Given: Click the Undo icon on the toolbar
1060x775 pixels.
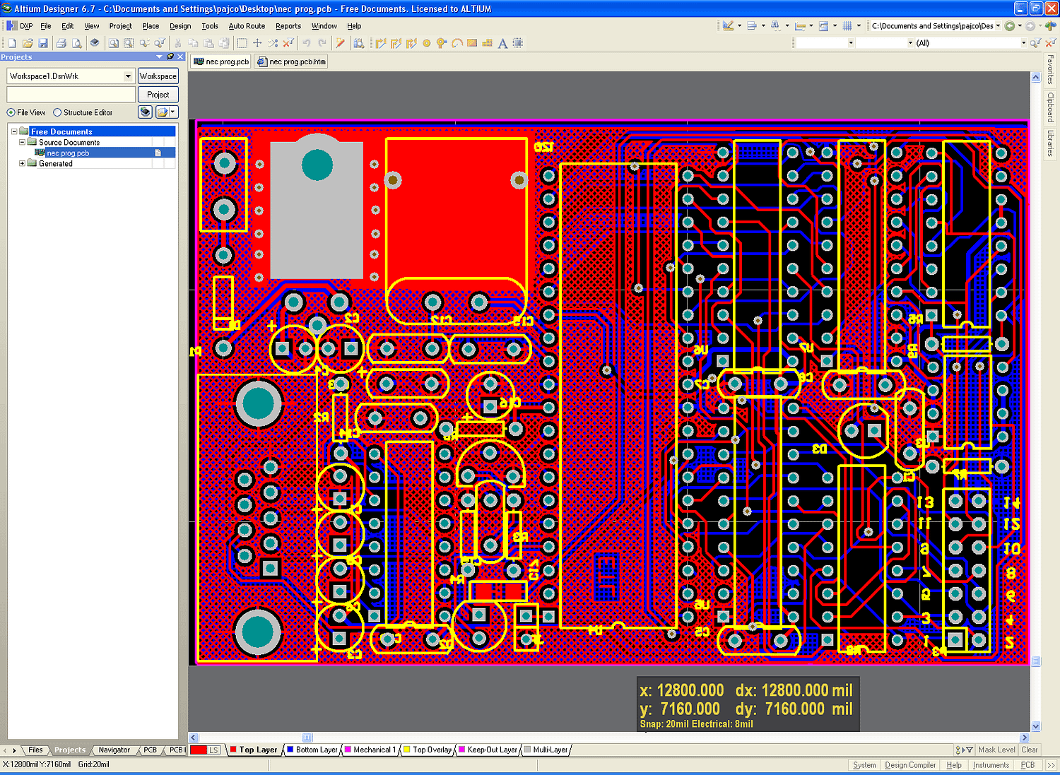Looking at the screenshot, I should pyautogui.click(x=306, y=43).
